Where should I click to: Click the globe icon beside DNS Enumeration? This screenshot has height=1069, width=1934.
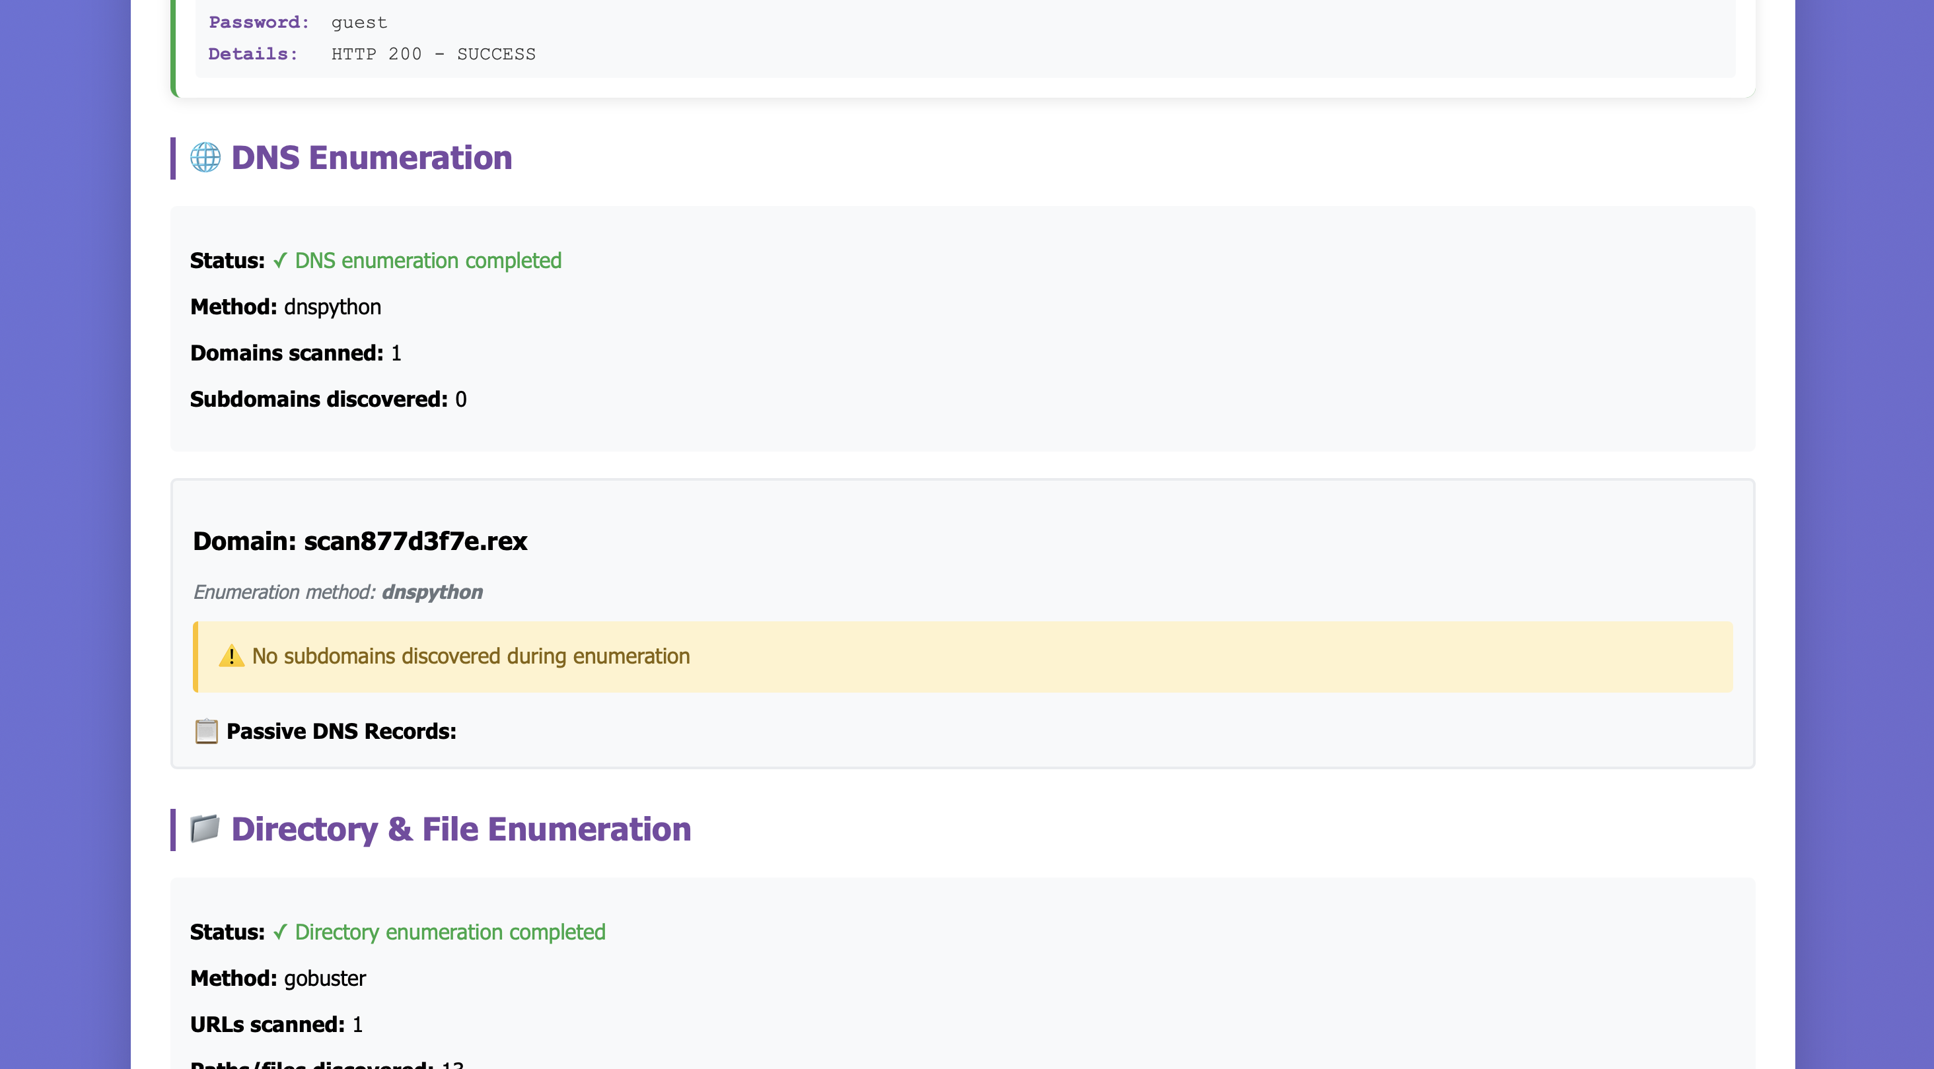[x=205, y=158]
